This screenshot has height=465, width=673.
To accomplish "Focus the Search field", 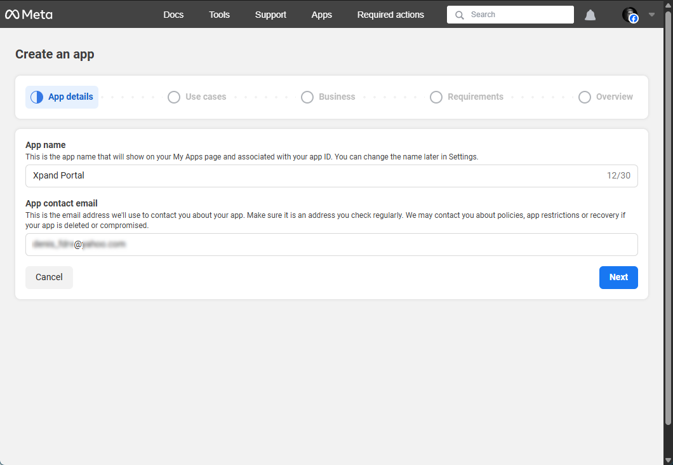I will pos(510,15).
